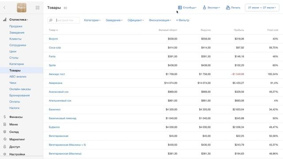This screenshot has width=283, height=159.
Task: Open Столы in sidebar
Action: tap(14, 58)
